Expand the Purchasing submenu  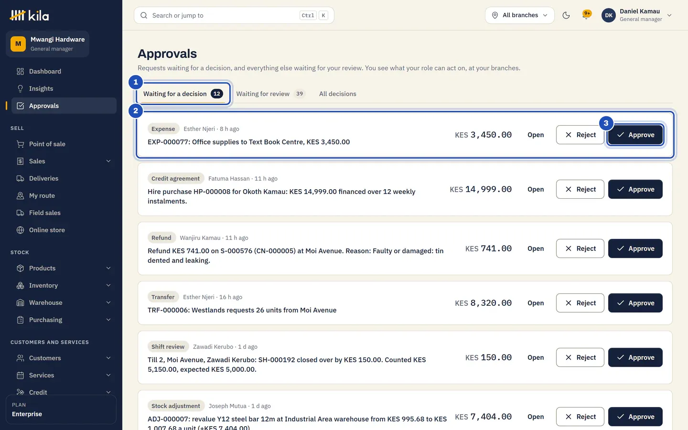pyautogui.click(x=108, y=320)
